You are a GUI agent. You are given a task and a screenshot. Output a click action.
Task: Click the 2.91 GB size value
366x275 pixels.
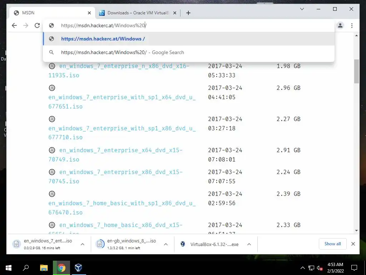point(288,150)
